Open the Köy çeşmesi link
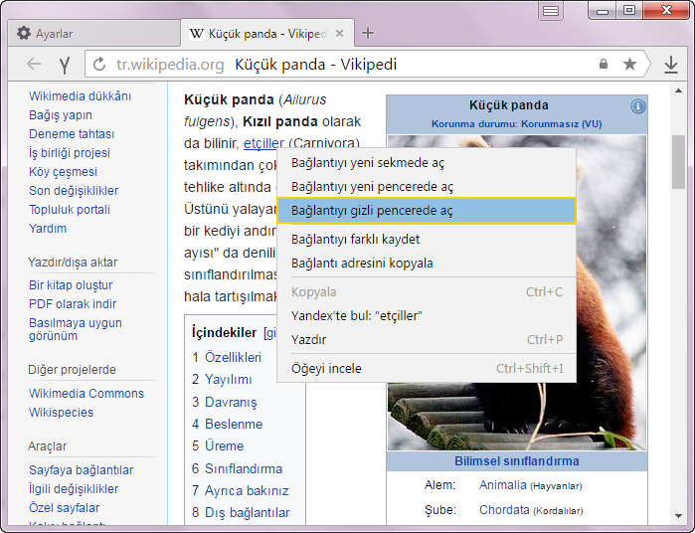Image resolution: width=695 pixels, height=533 pixels. coord(63,172)
